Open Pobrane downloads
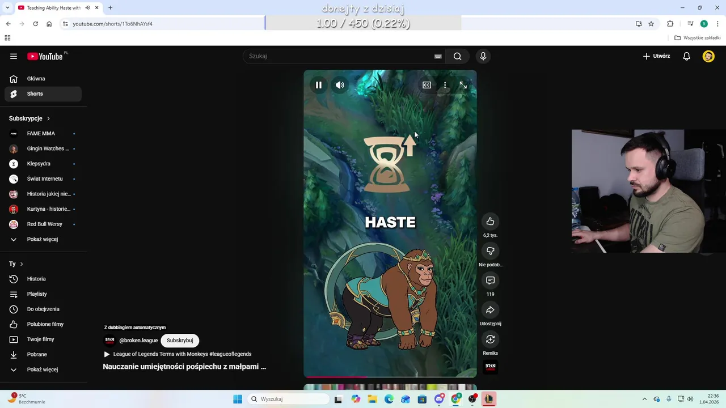726x408 pixels. click(43, 354)
